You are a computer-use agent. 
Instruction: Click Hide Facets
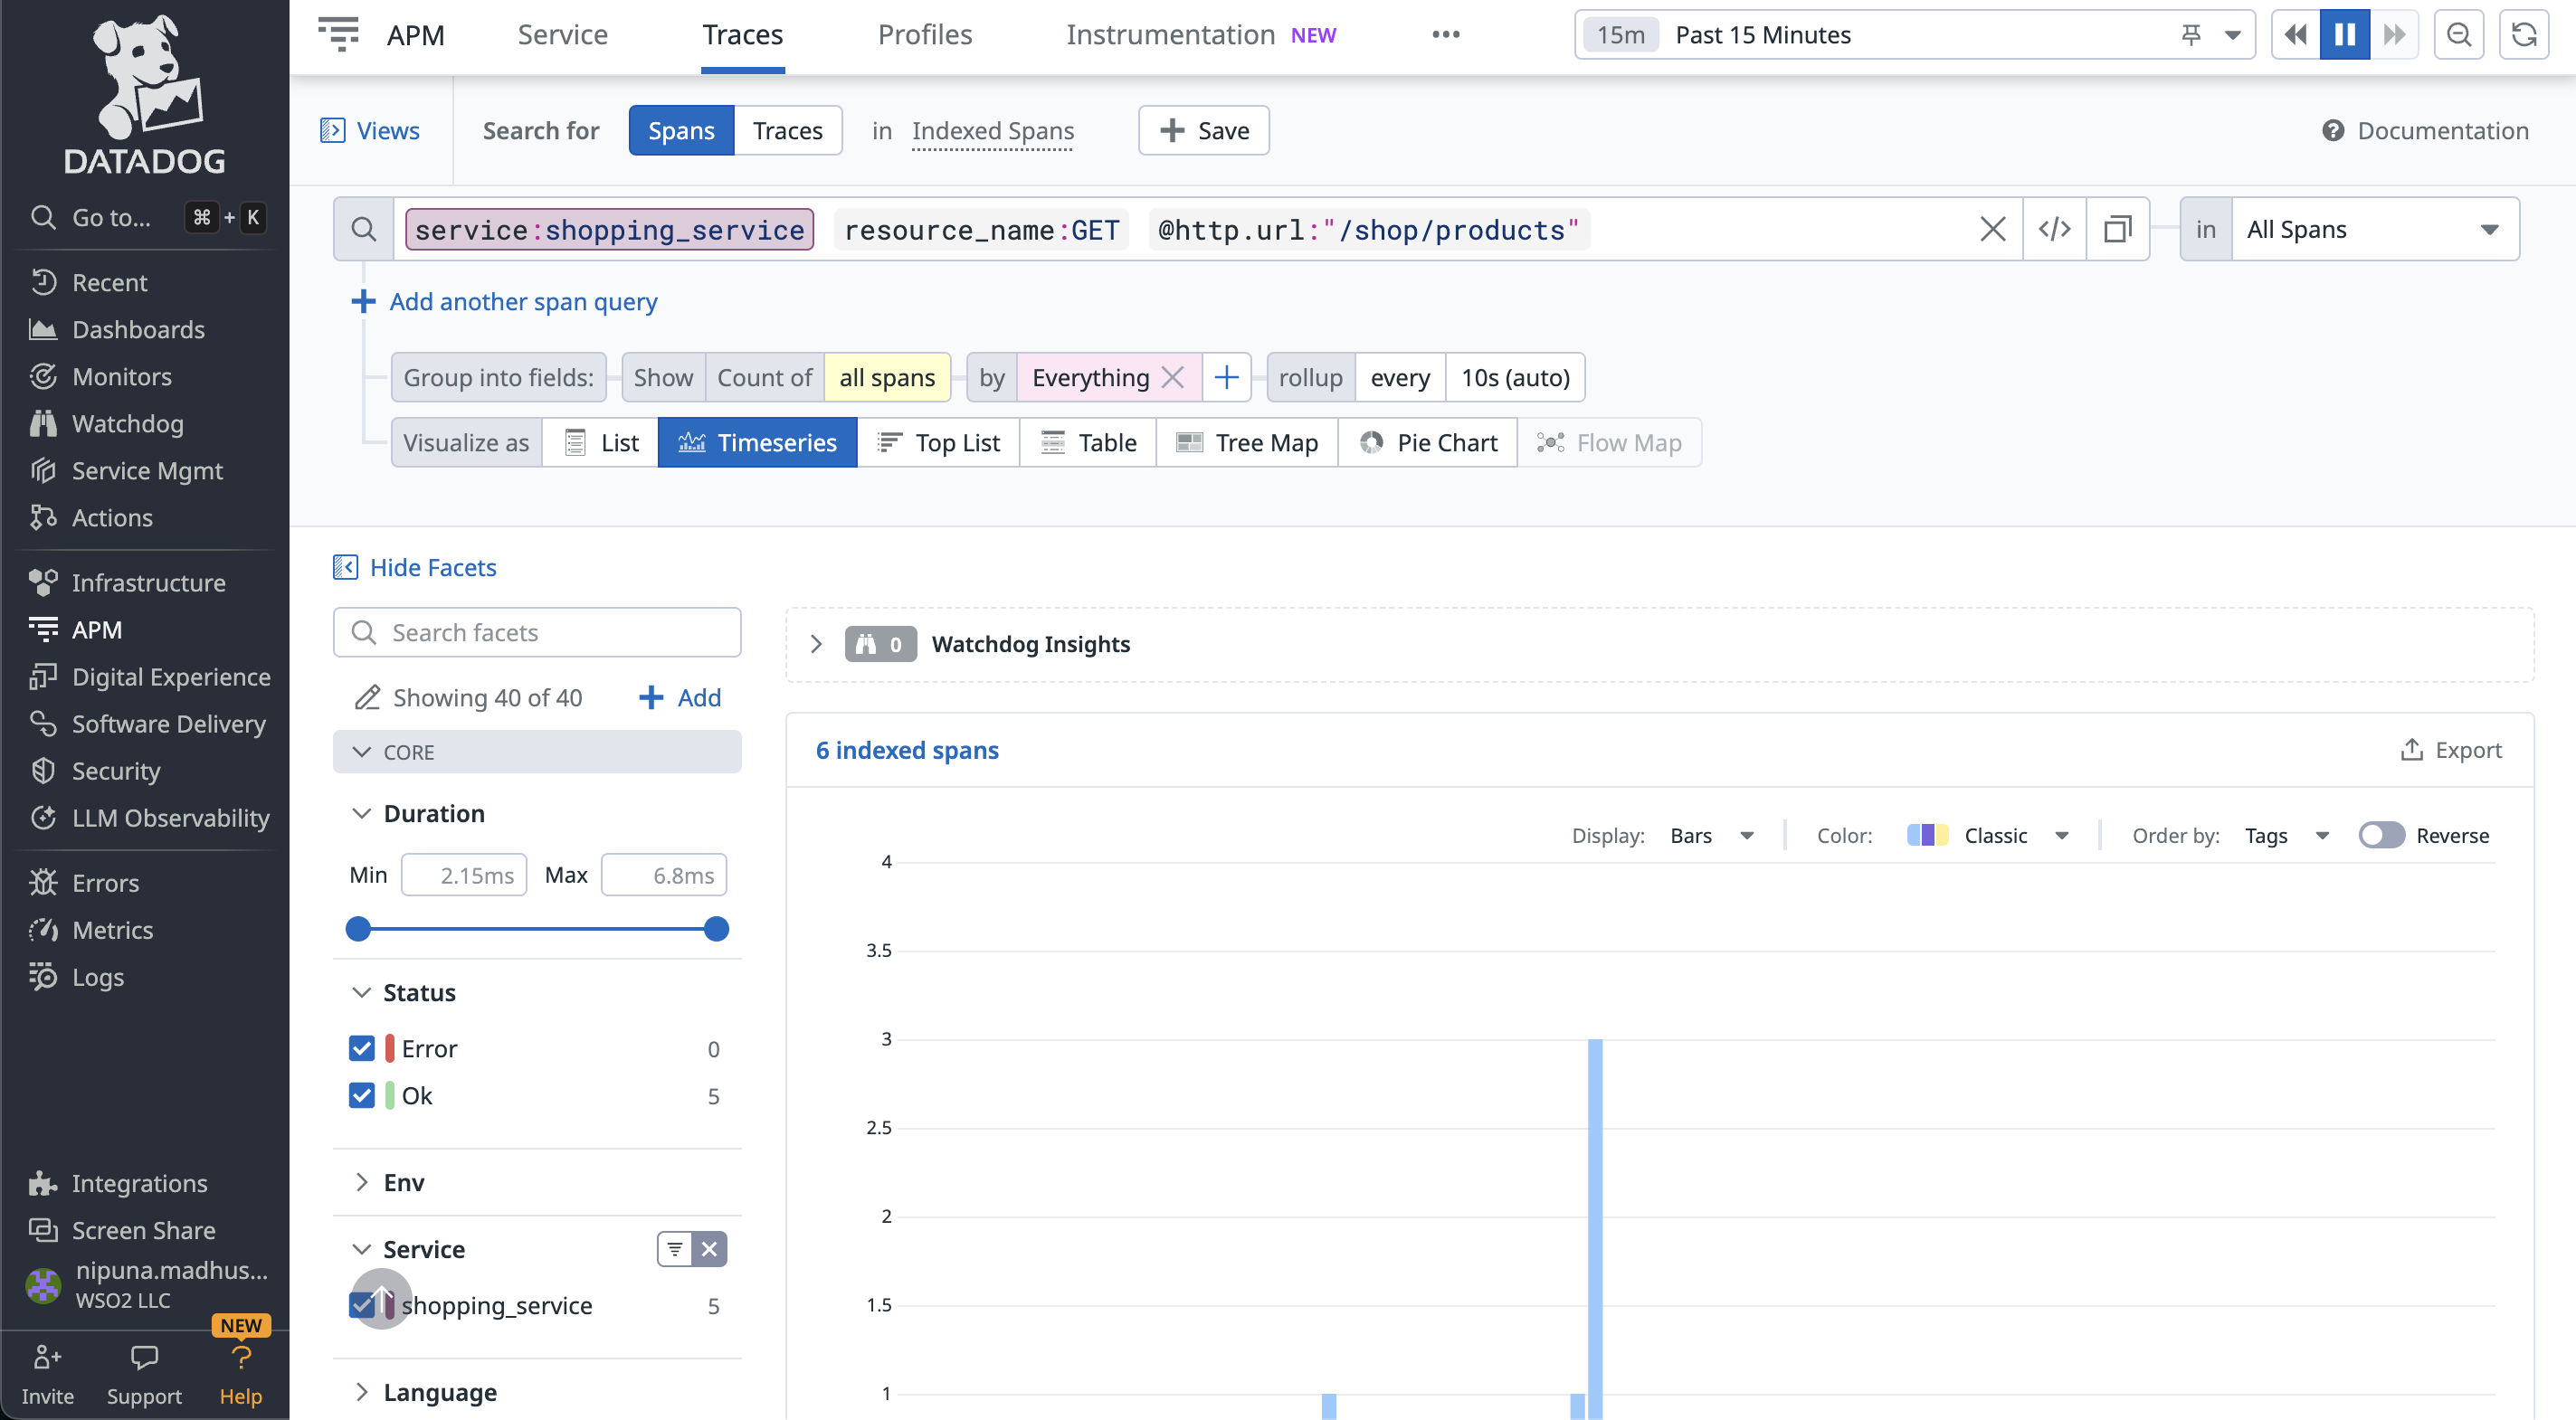415,568
